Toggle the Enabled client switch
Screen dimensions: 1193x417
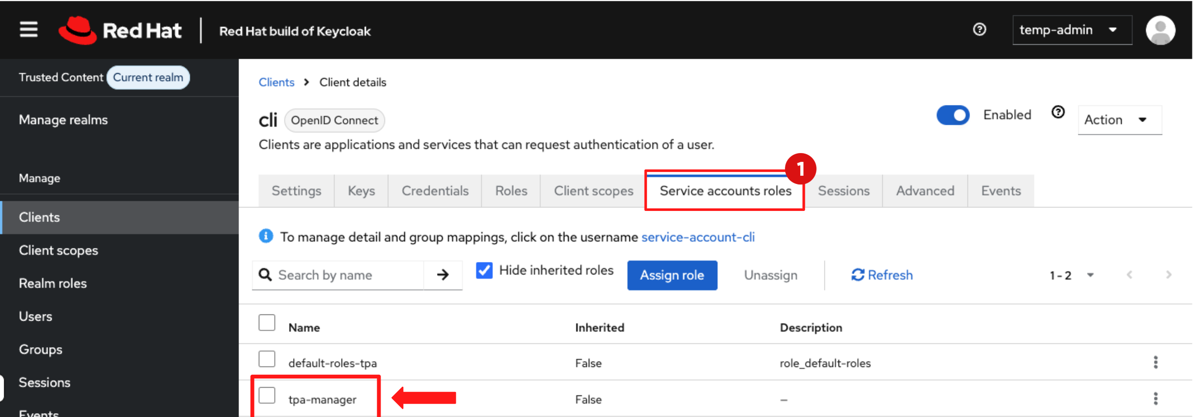[953, 115]
